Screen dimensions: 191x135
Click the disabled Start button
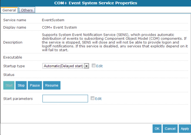9,85
